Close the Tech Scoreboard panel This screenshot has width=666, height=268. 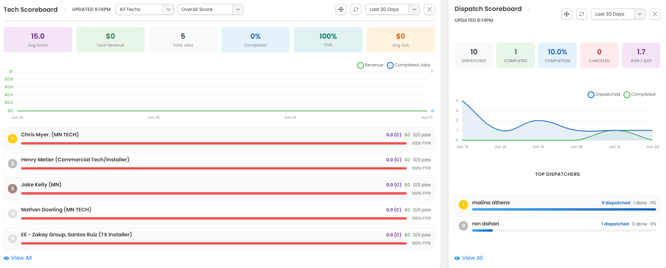429,9
